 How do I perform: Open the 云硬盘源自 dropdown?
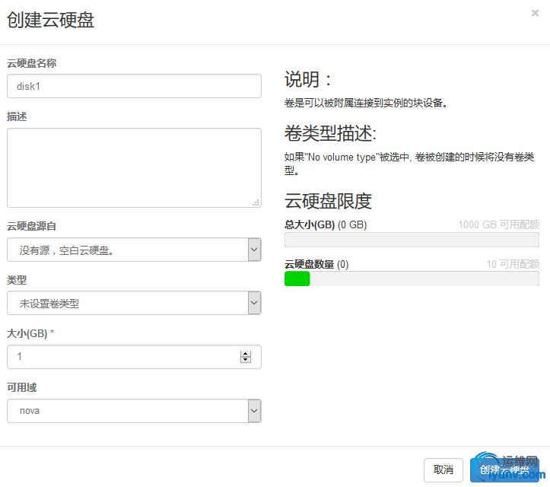pyautogui.click(x=134, y=250)
